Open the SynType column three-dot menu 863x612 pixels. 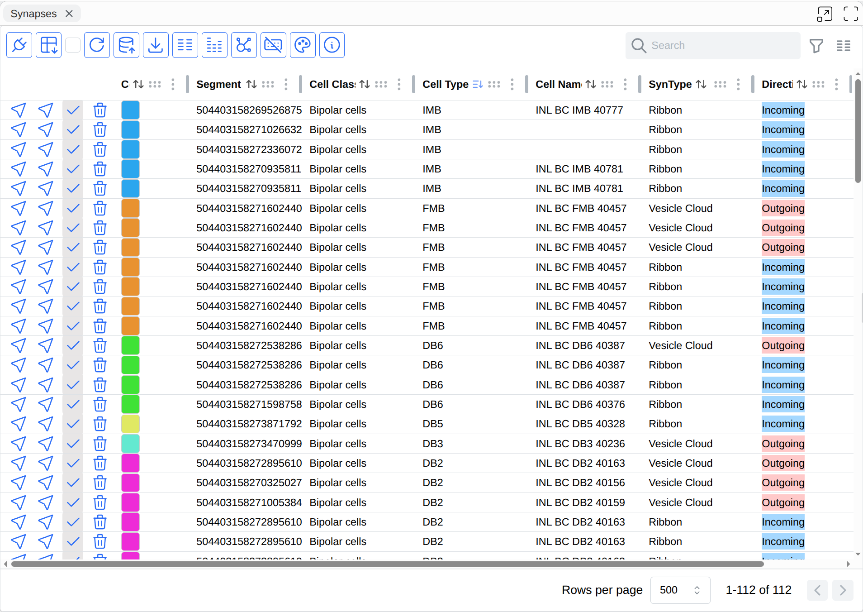tap(738, 84)
